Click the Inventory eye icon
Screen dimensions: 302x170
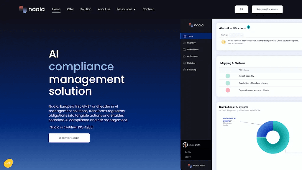(184, 43)
